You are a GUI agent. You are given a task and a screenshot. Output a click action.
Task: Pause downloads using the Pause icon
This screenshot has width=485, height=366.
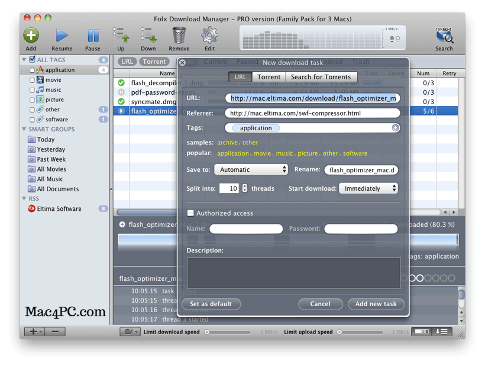pyautogui.click(x=93, y=36)
